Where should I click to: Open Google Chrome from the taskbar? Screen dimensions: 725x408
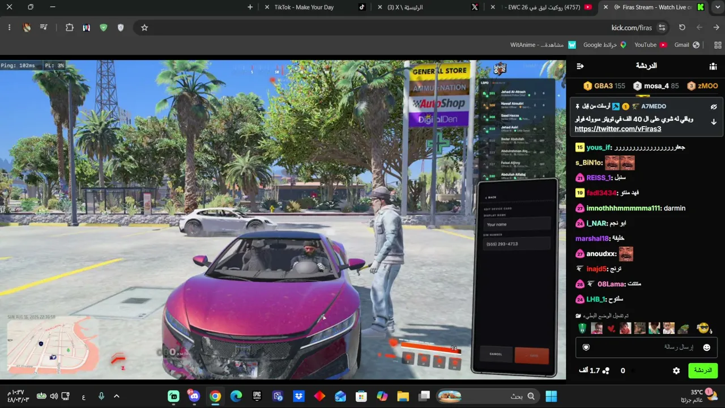(215, 396)
